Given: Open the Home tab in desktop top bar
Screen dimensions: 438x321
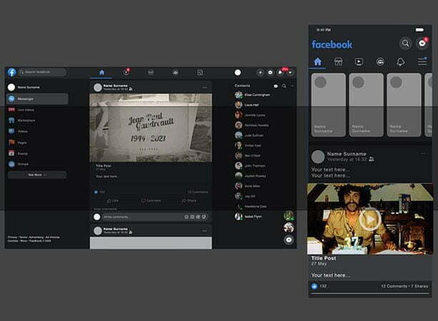Looking at the screenshot, I should click(101, 73).
